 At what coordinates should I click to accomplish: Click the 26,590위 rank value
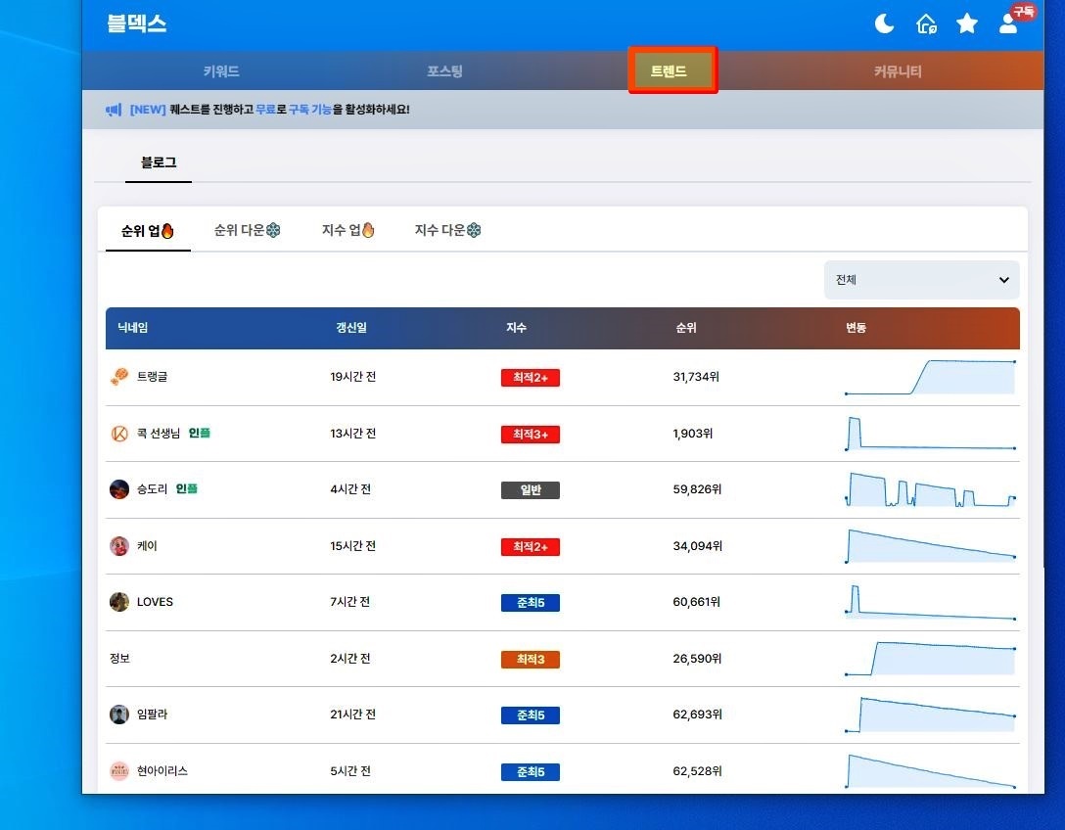(x=697, y=658)
